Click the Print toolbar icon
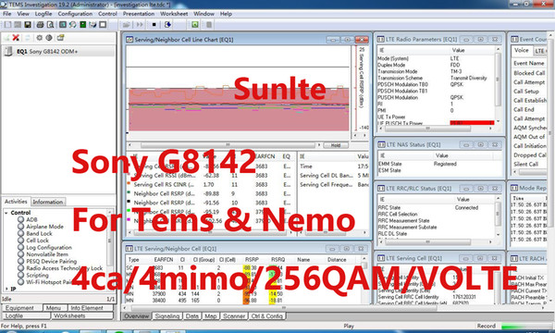The width and height of the screenshot is (555, 333). (40, 24)
